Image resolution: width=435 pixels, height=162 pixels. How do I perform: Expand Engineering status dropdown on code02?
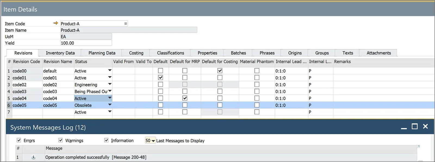pyautogui.click(x=110, y=84)
